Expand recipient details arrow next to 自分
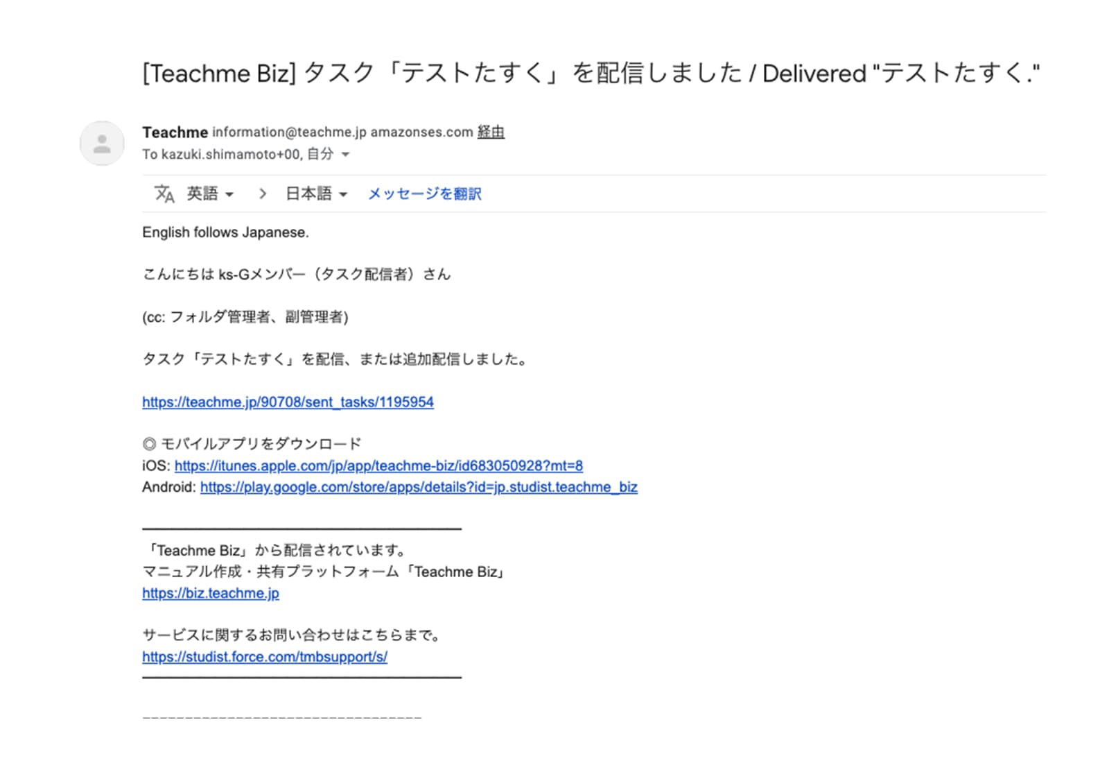 [x=345, y=155]
